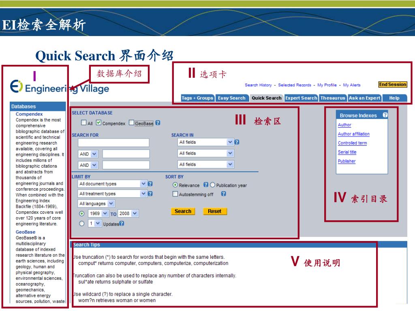Open second AND operator dropdown
The image size is (415, 311).
tap(88, 165)
